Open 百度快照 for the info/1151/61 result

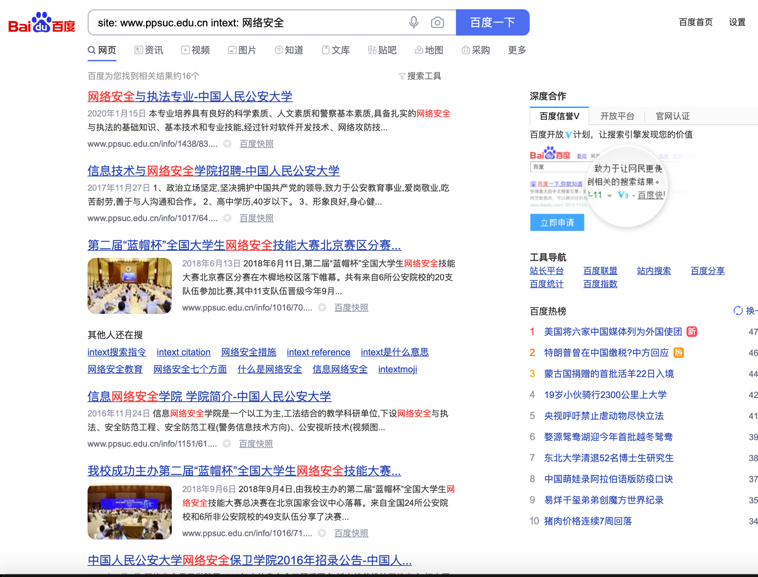point(256,444)
